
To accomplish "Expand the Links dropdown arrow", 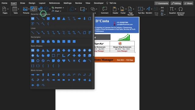I will pos(97,9).
